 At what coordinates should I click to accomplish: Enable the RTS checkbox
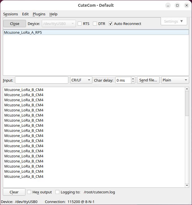80,24
